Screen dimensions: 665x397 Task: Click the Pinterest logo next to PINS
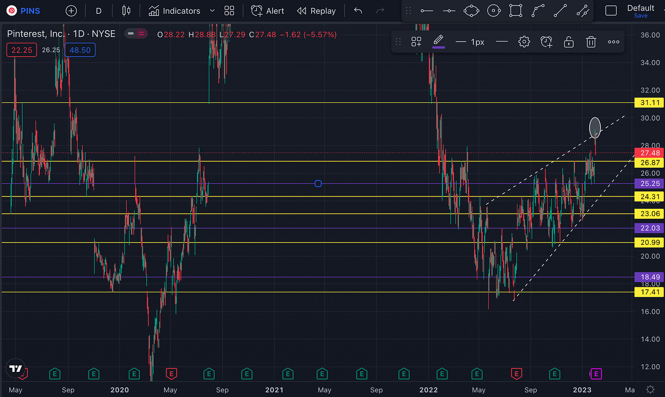11,11
